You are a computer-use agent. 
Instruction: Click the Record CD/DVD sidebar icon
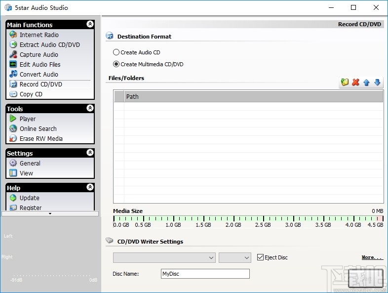pos(13,84)
